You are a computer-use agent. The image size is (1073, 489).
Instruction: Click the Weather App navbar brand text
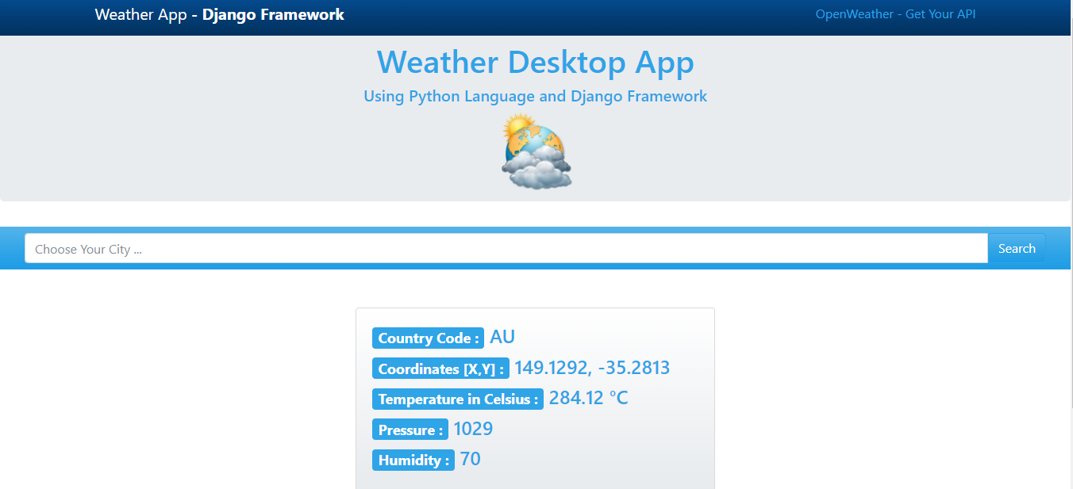140,14
